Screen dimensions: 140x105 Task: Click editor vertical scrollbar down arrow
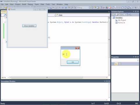[109, 75]
